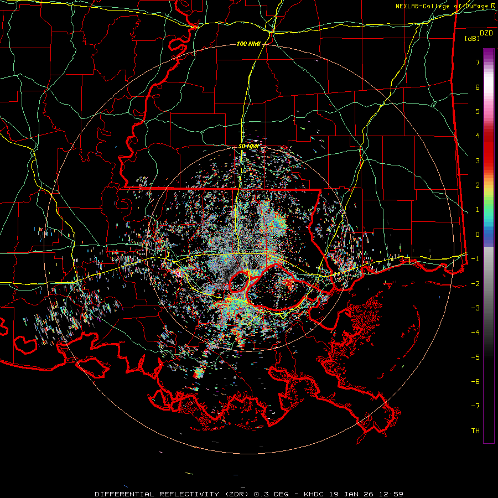The image size is (498, 498).
Task: Click the 0 value on the color scale
Action: pos(478,235)
